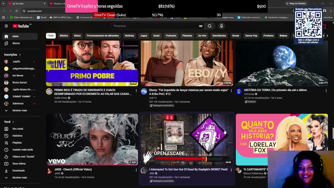Open Início in the sidebar
This screenshot has width=334, height=188.
coord(20,36)
